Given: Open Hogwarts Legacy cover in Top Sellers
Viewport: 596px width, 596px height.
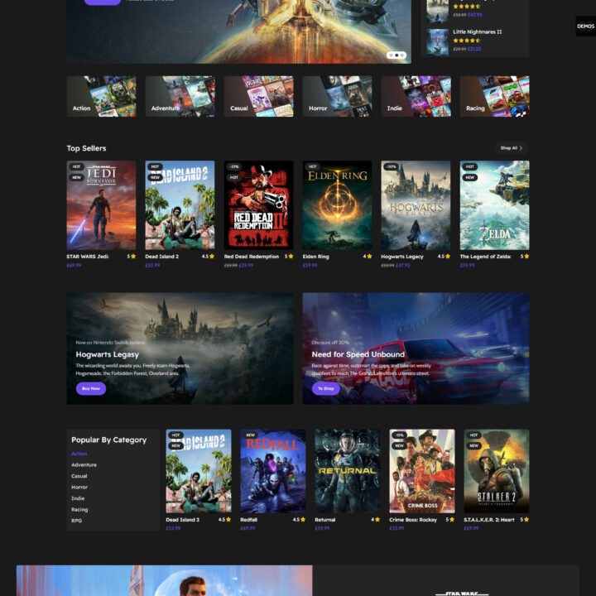Looking at the screenshot, I should click(416, 205).
